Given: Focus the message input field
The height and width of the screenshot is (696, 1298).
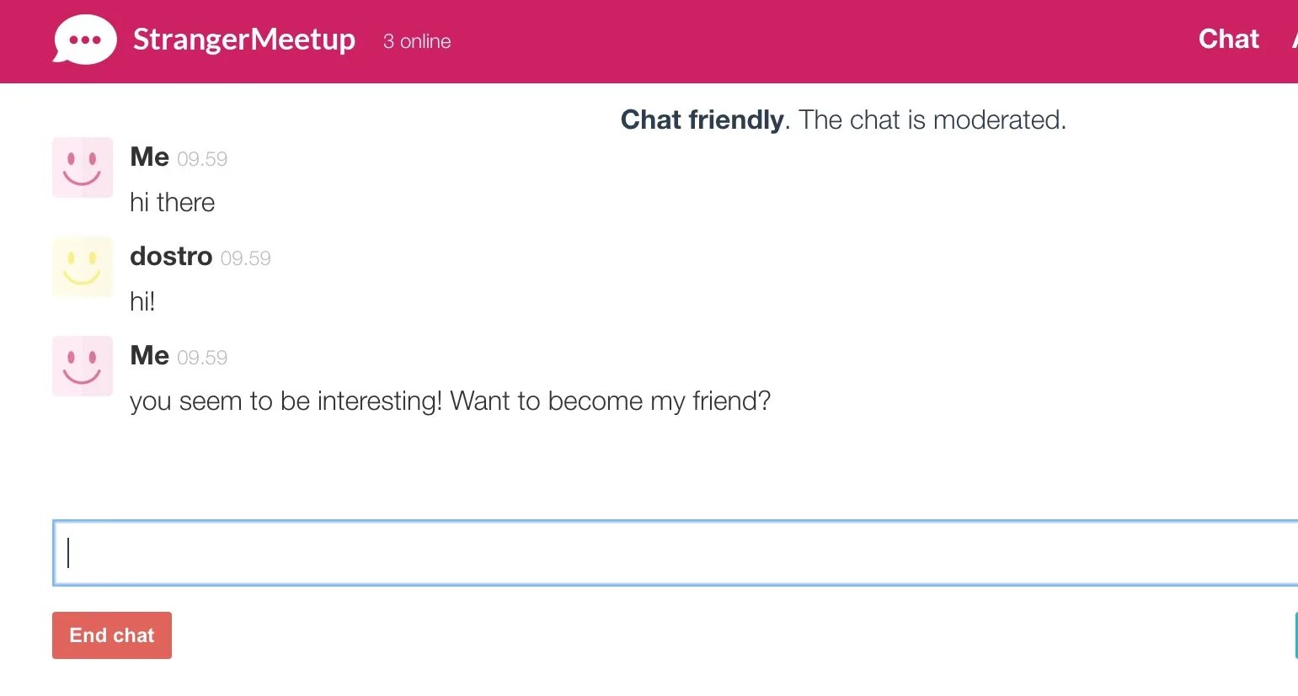Looking at the screenshot, I should [x=674, y=553].
